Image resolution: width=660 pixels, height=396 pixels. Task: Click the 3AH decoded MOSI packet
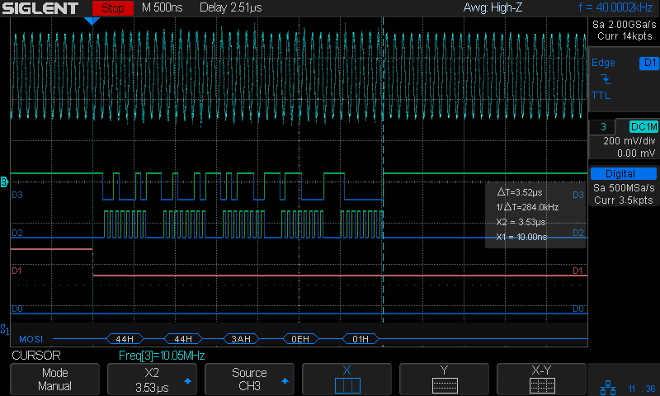(241, 339)
